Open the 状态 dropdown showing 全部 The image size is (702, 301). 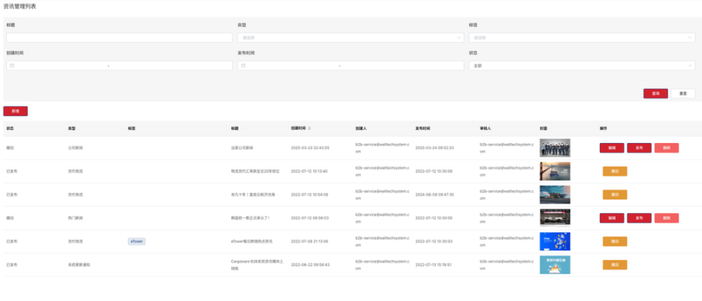(x=581, y=66)
